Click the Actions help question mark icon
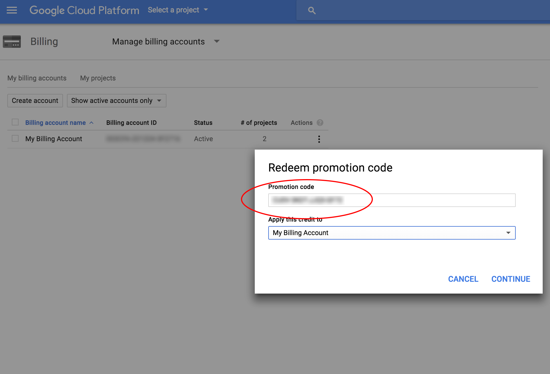 click(x=320, y=123)
